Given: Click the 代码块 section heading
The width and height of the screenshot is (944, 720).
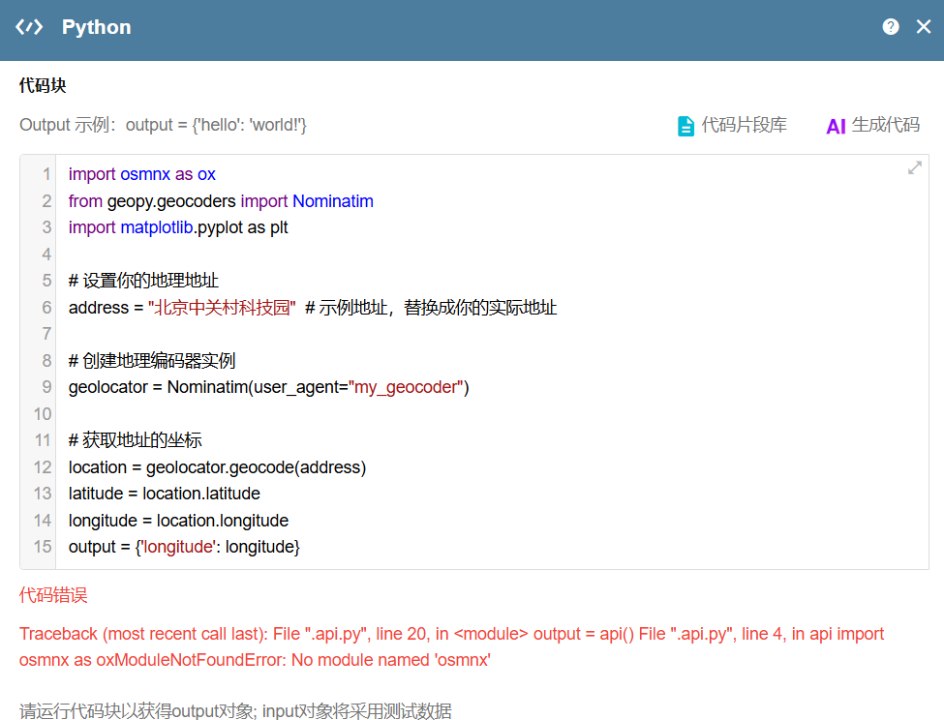Looking at the screenshot, I should coord(43,85).
